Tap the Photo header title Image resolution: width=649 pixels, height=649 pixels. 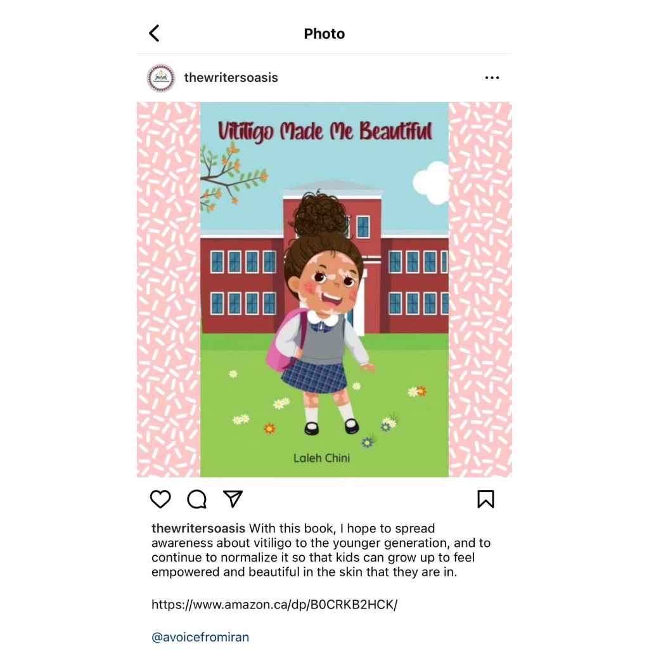coord(324,34)
